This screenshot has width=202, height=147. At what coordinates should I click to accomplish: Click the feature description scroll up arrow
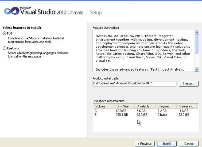tap(197, 32)
